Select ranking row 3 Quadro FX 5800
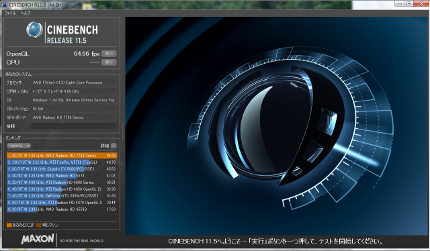The image size is (430, 251). [62, 169]
